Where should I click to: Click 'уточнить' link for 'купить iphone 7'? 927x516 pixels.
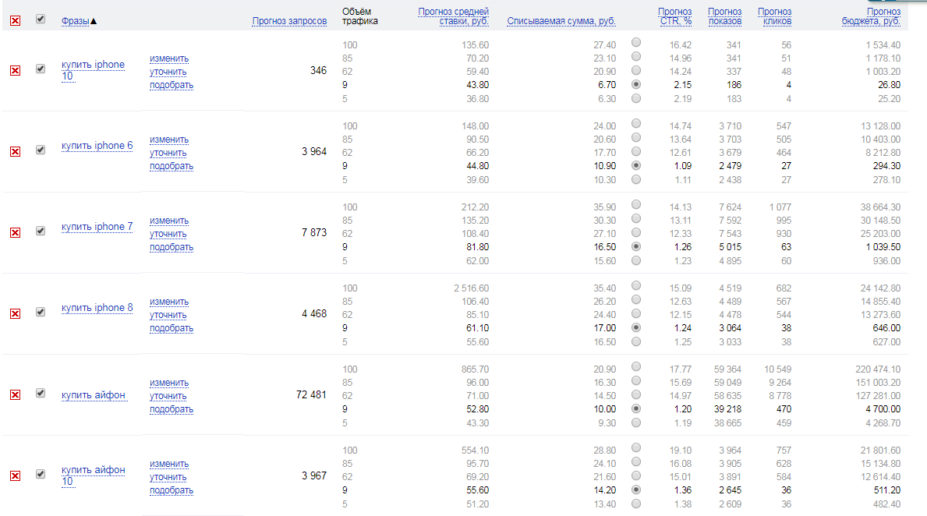(x=168, y=234)
